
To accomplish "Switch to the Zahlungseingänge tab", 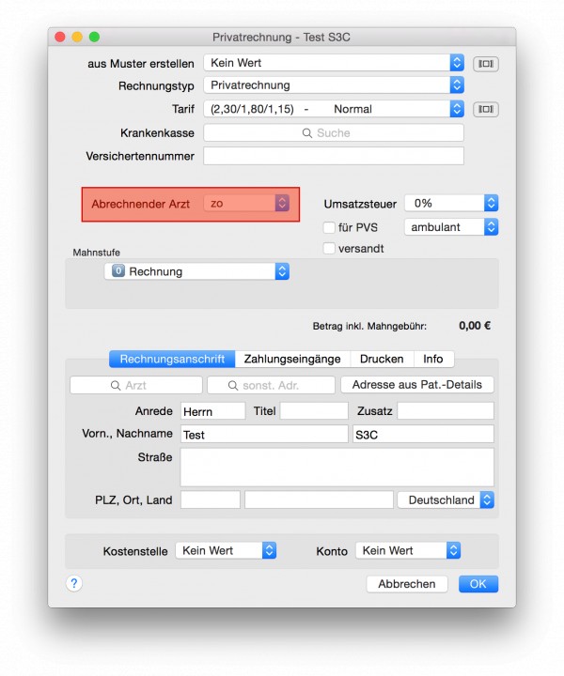I will [x=292, y=359].
